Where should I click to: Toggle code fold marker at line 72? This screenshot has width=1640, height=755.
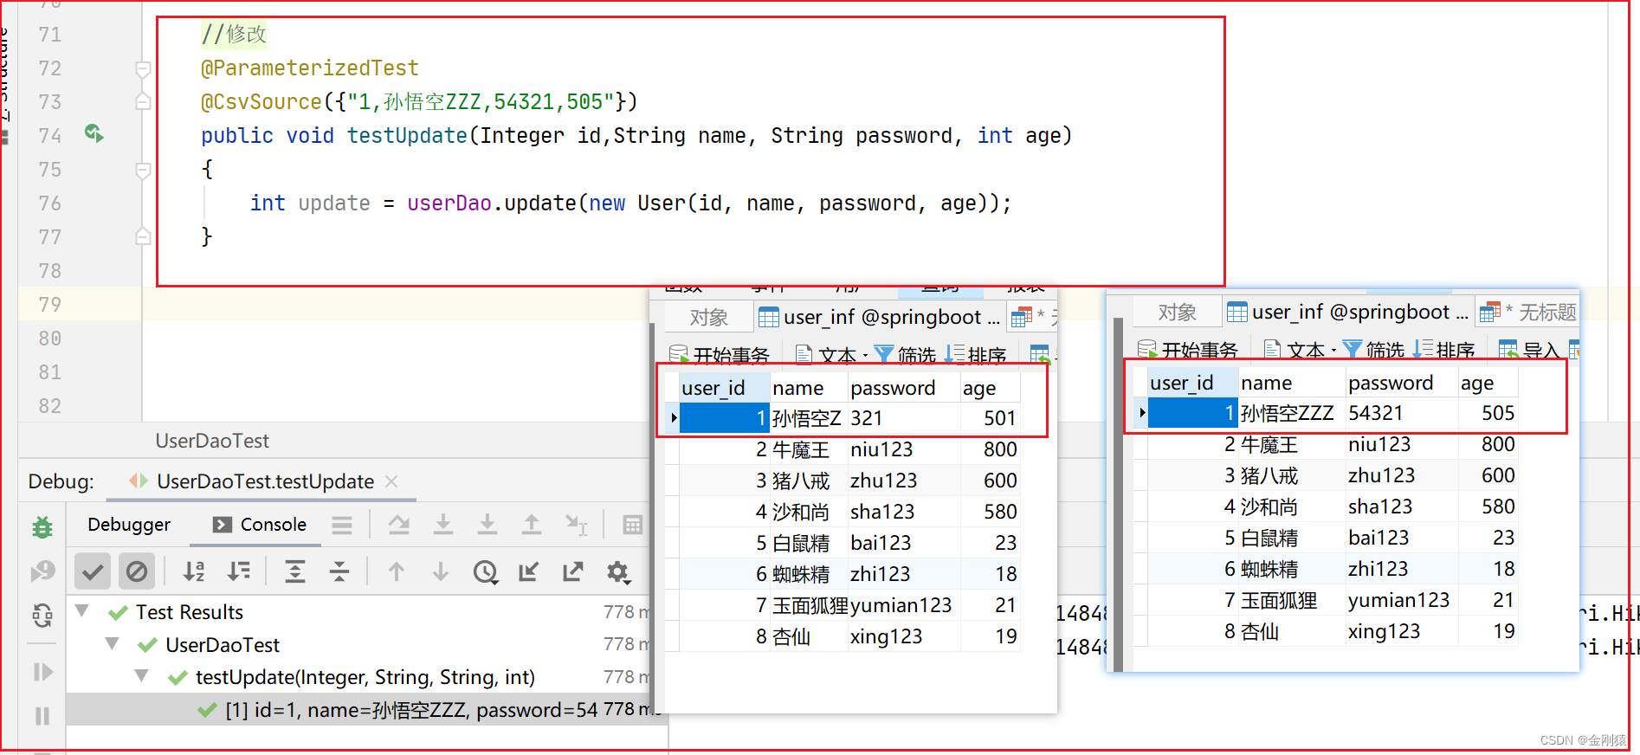(x=144, y=68)
